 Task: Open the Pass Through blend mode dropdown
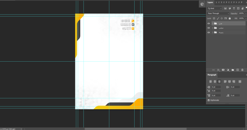(218, 14)
